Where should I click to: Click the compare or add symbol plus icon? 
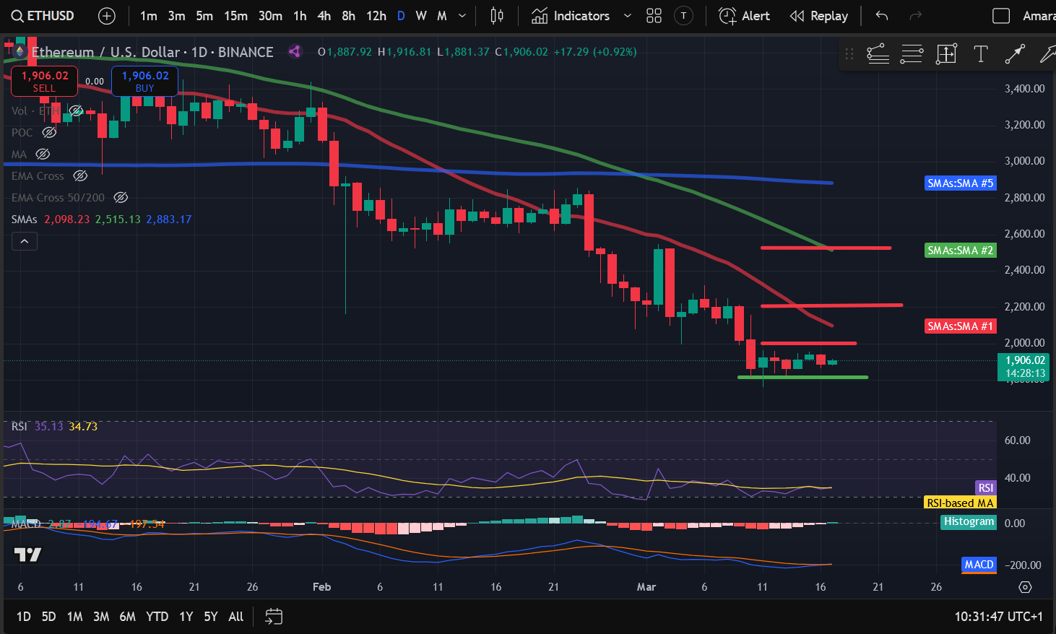[106, 16]
